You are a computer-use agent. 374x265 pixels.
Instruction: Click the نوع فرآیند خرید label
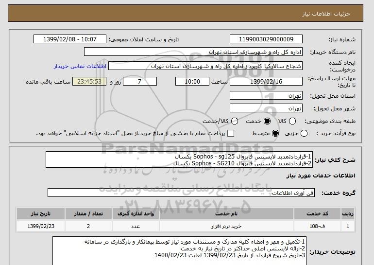coord(336,133)
